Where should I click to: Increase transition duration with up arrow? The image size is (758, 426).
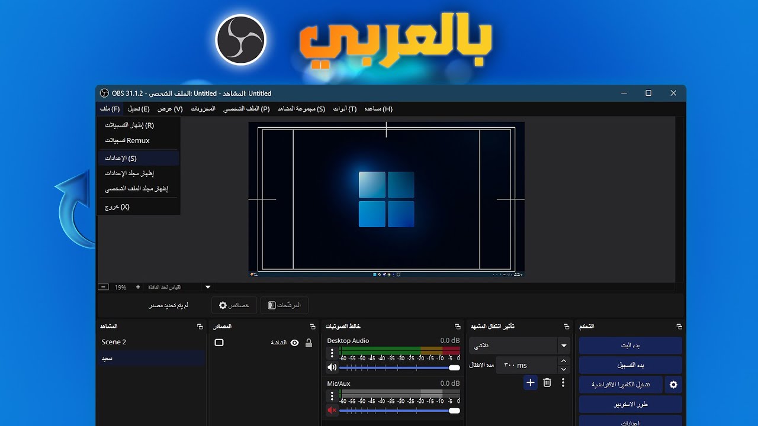coord(564,361)
